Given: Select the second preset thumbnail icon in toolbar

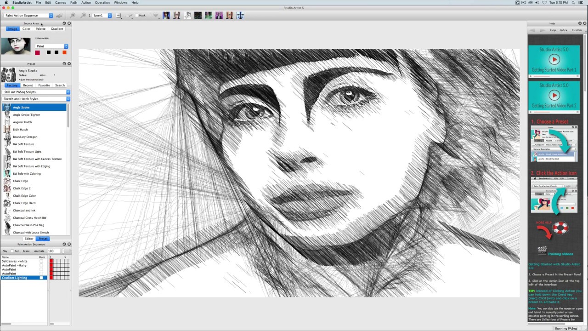Looking at the screenshot, I should pyautogui.click(x=177, y=16).
